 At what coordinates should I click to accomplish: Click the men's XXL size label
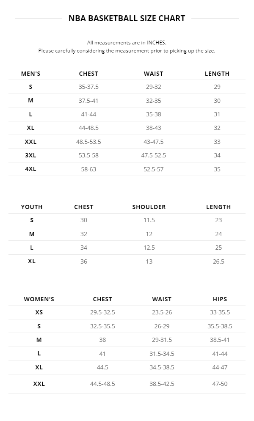coord(31,142)
